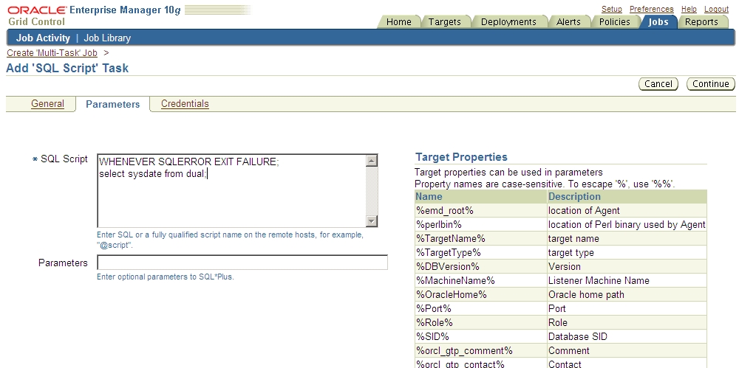Switch to the Targets tab

(444, 21)
